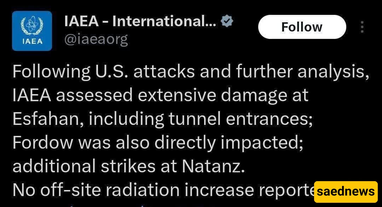Open the three-dot more options menu
The height and width of the screenshot is (207, 382).
362,27
